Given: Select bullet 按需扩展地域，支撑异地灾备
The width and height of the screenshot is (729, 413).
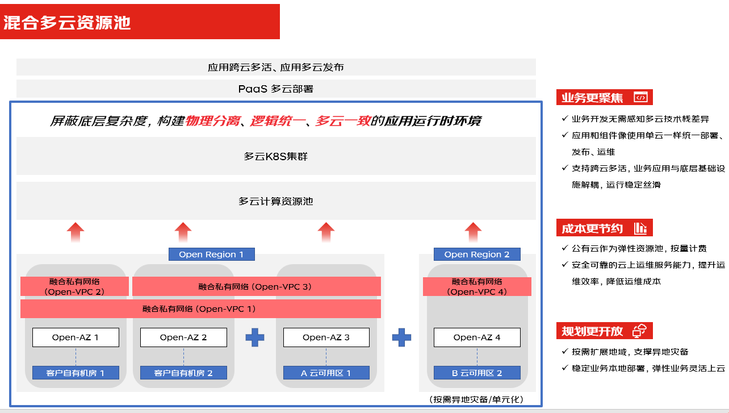Looking at the screenshot, I should click(x=630, y=352).
